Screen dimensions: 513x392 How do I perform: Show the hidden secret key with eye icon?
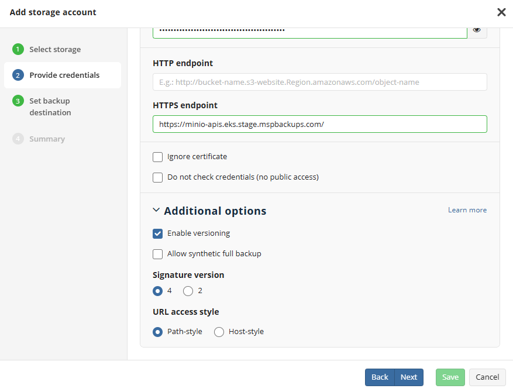477,30
